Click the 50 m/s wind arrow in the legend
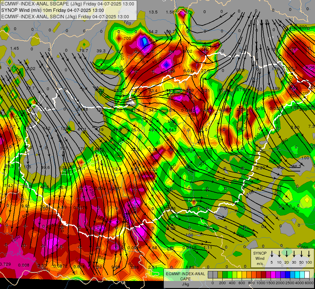Image resolution: width=315 pixels, height=289 pixels. [301, 254]
